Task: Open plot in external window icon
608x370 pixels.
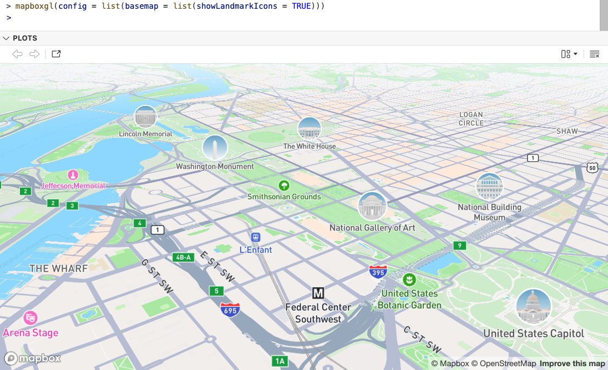Action: click(56, 54)
